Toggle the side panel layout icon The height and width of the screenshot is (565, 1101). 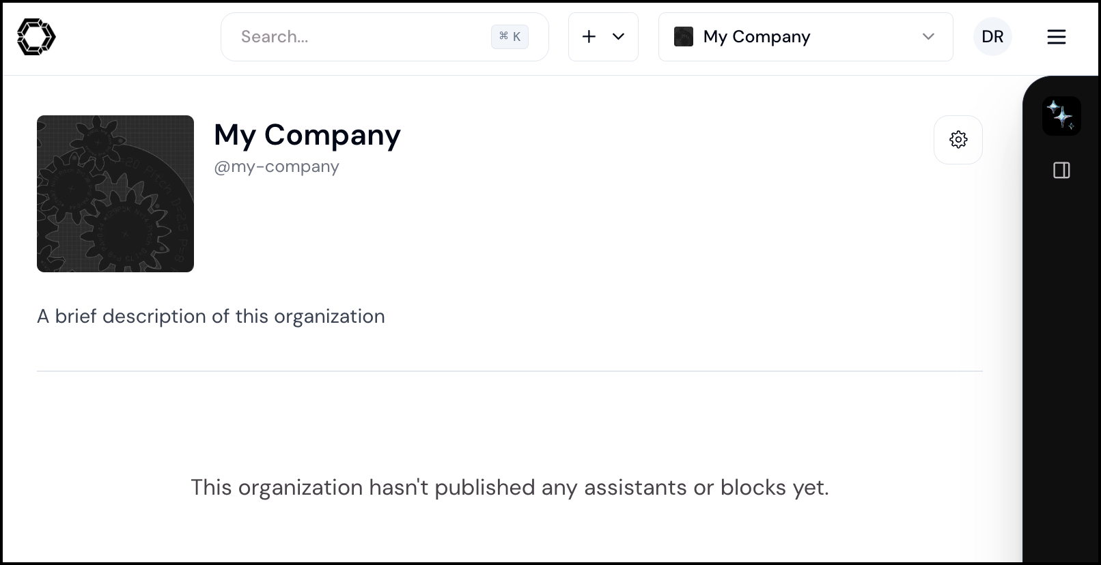1061,170
